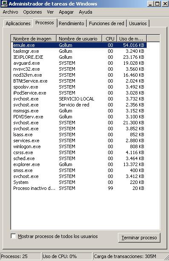Image resolution: width=169 pixels, height=261 pixels.
Task: Switch to the Usuarios tab
Action: tap(138, 23)
